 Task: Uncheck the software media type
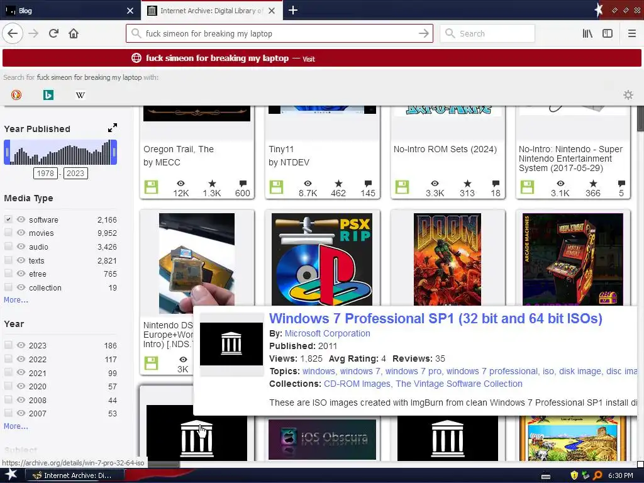pyautogui.click(x=8, y=219)
